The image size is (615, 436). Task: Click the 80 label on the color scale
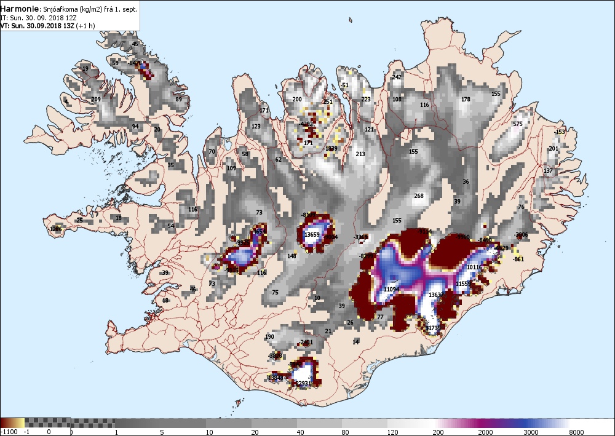pyautogui.click(x=345, y=432)
